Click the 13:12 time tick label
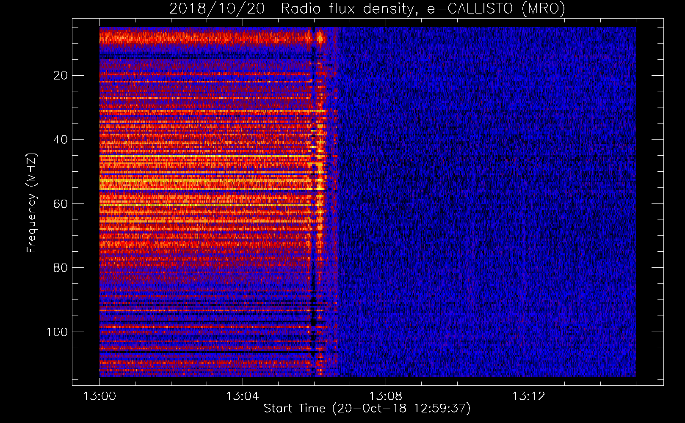The image size is (685, 423). [x=529, y=396]
